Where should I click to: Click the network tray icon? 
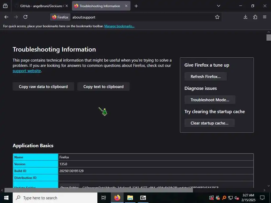[x=231, y=198]
